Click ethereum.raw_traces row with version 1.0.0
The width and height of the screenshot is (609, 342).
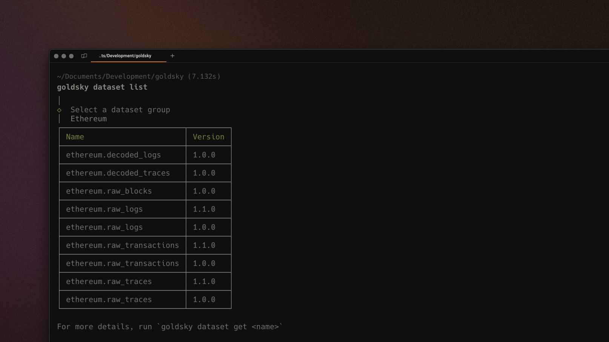pos(145,299)
